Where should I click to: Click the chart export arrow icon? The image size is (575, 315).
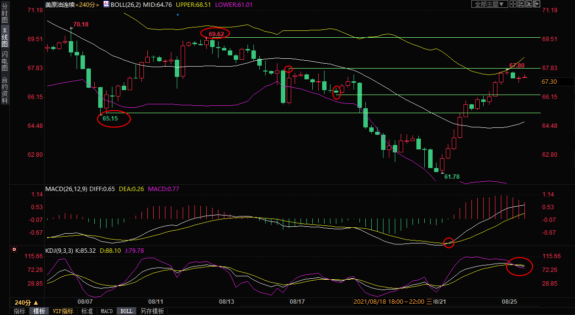click(x=537, y=4)
